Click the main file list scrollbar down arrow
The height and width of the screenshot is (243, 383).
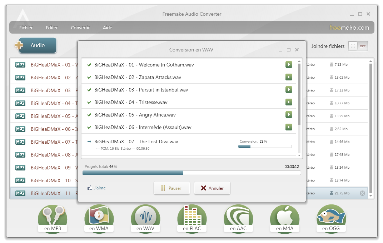370,196
